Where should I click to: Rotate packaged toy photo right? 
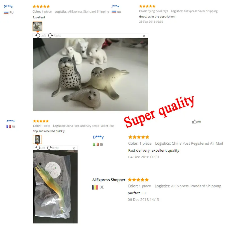(x=53, y=148)
